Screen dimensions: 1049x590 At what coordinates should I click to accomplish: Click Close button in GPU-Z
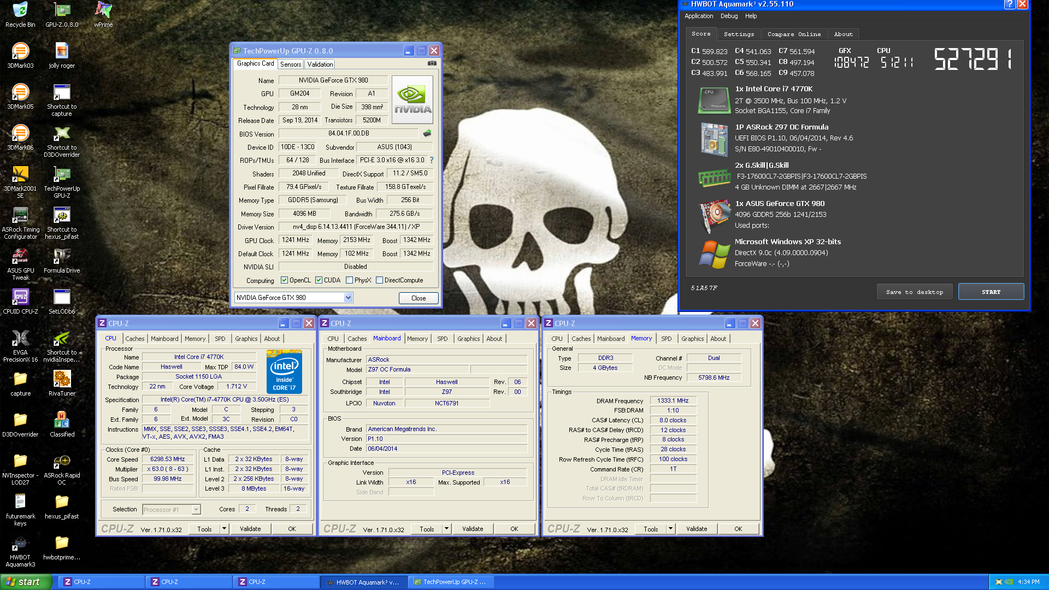click(x=419, y=298)
